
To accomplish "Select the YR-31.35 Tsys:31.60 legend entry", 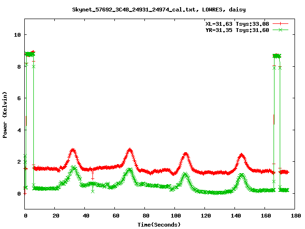I will click(237, 30).
